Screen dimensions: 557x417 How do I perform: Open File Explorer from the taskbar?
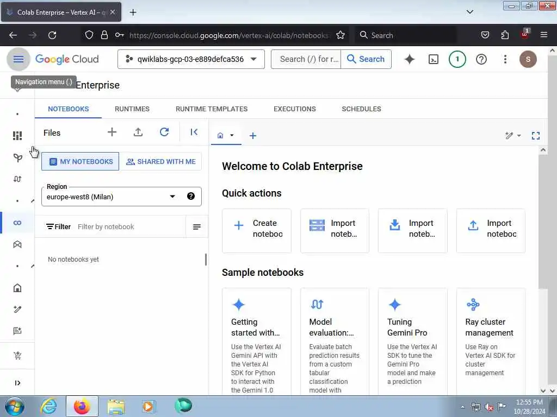(116, 407)
